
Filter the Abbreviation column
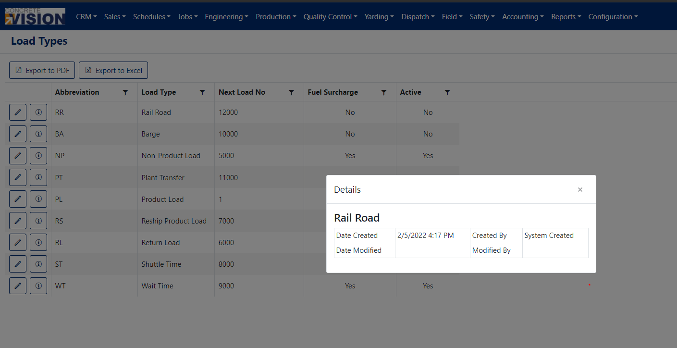125,92
